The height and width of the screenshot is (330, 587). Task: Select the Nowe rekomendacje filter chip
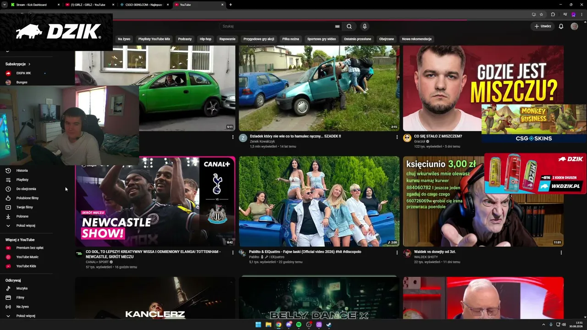coord(417,39)
